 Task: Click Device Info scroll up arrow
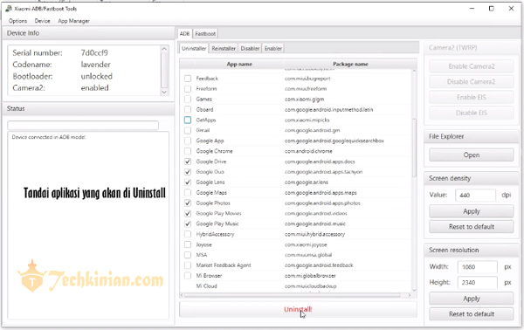[x=164, y=49]
